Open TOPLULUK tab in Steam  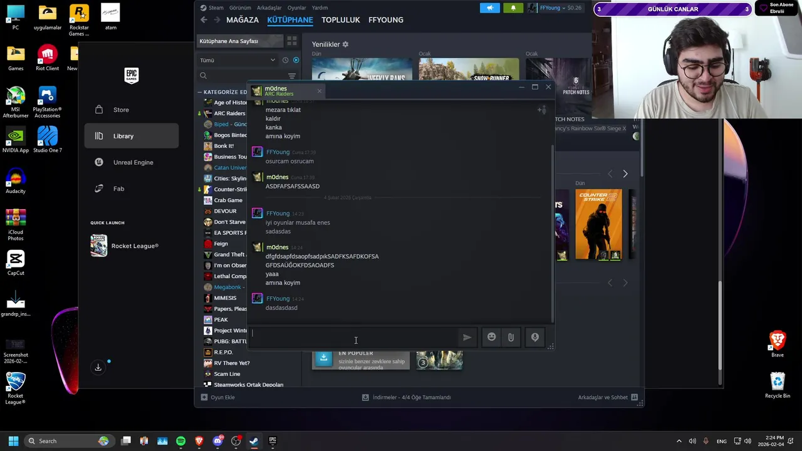pyautogui.click(x=341, y=20)
